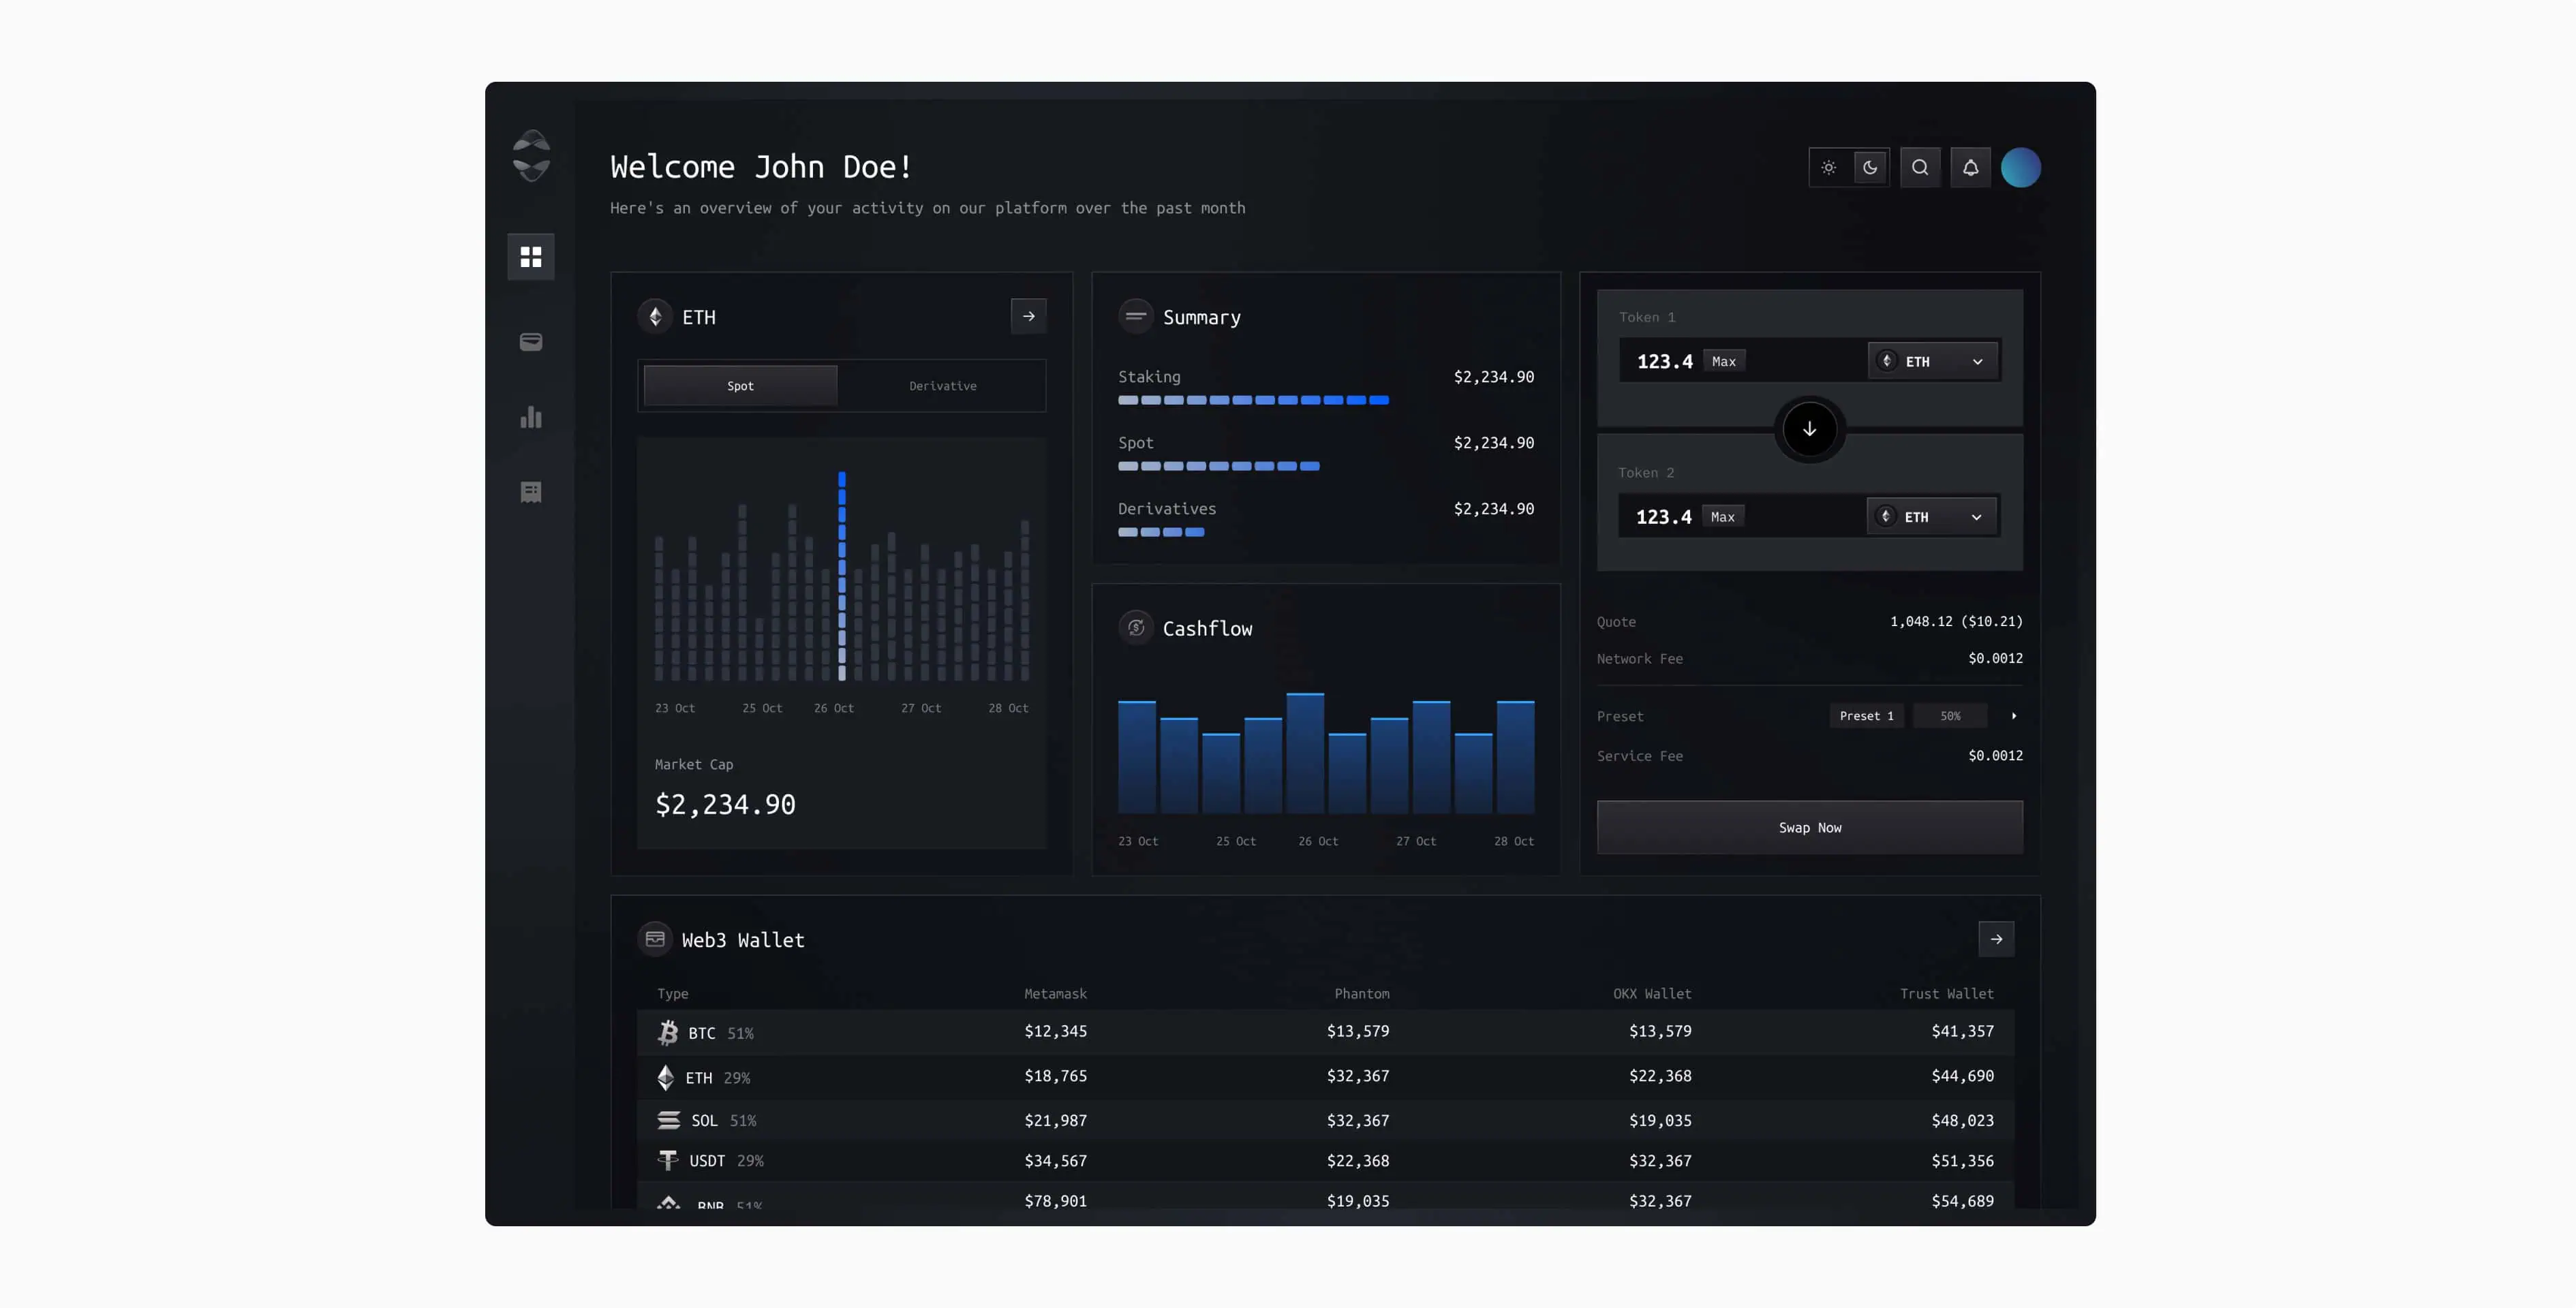2576x1308 pixels.
Task: Click the search magnifier icon
Action: coord(1920,168)
